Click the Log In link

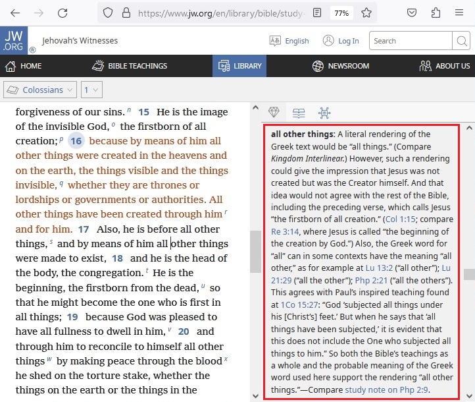(x=349, y=41)
